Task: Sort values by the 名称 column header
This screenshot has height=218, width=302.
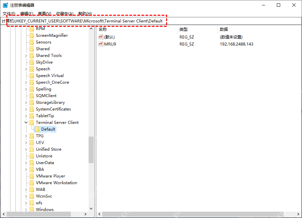Action: tap(137, 29)
